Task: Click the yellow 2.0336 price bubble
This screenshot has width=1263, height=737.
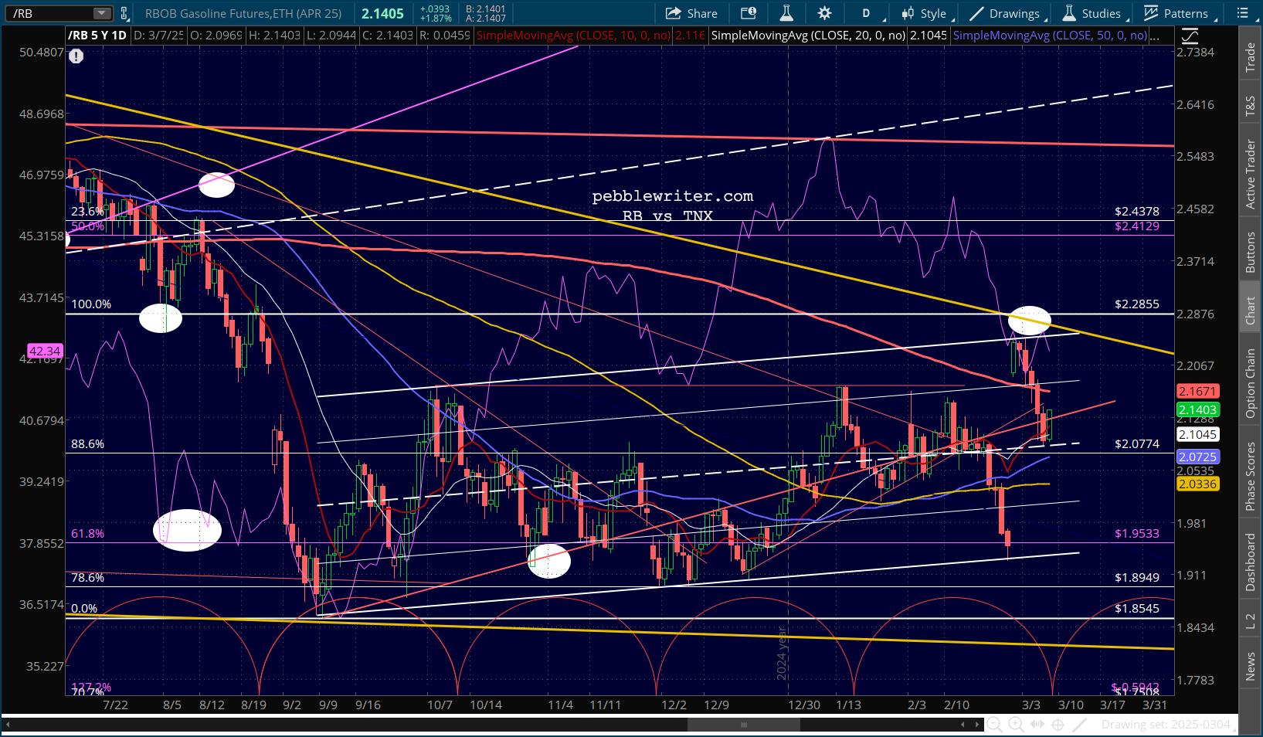Action: tap(1197, 484)
